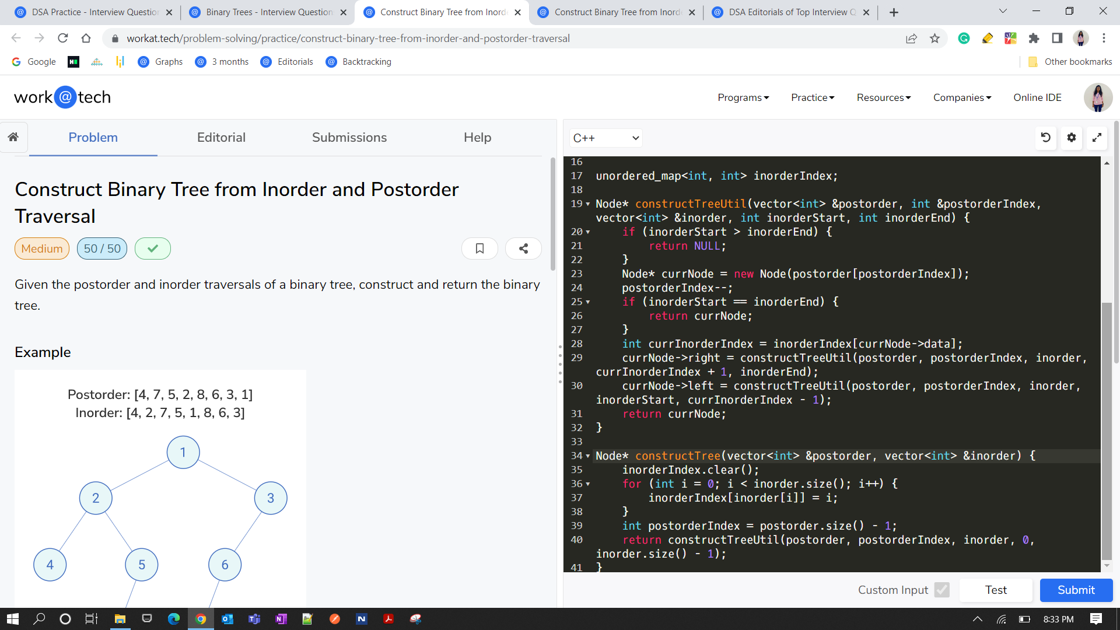Viewport: 1120px width, 630px height.
Task: Open the Editorials bookmark
Action: (x=287, y=62)
